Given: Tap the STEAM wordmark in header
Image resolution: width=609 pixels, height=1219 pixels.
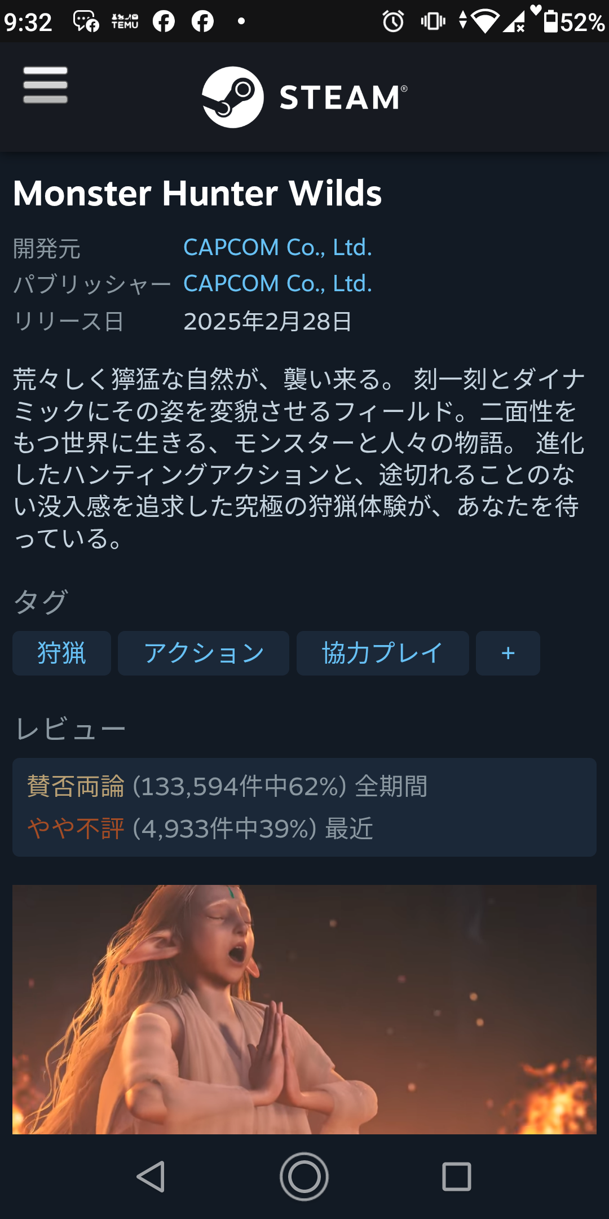Looking at the screenshot, I should coord(343,97).
